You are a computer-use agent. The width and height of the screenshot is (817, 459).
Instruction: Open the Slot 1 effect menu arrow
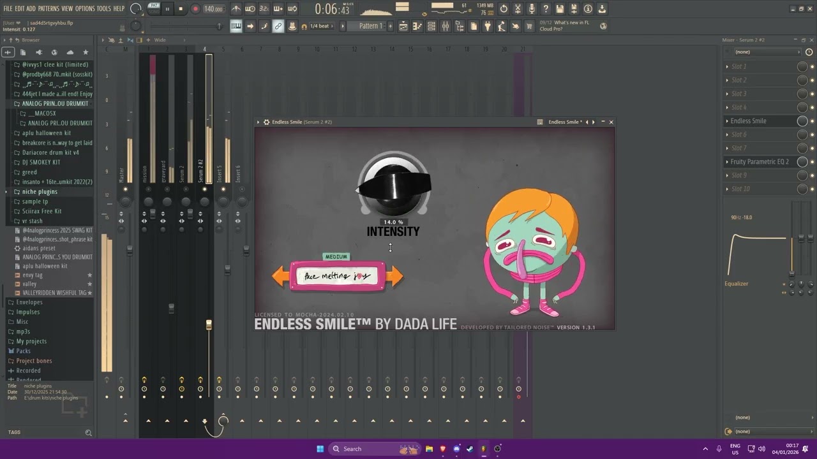pyautogui.click(x=727, y=66)
